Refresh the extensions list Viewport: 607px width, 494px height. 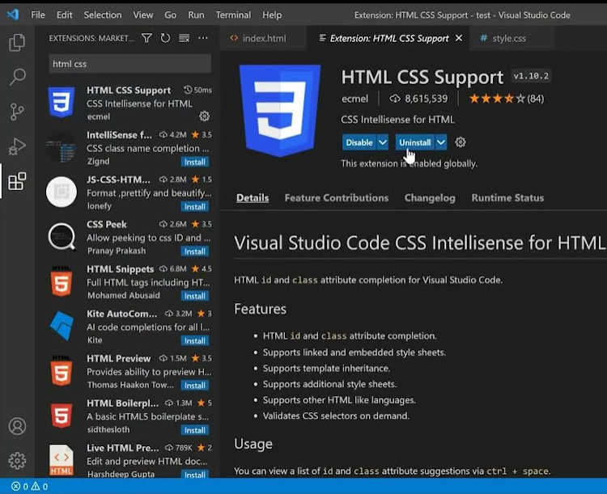(165, 38)
